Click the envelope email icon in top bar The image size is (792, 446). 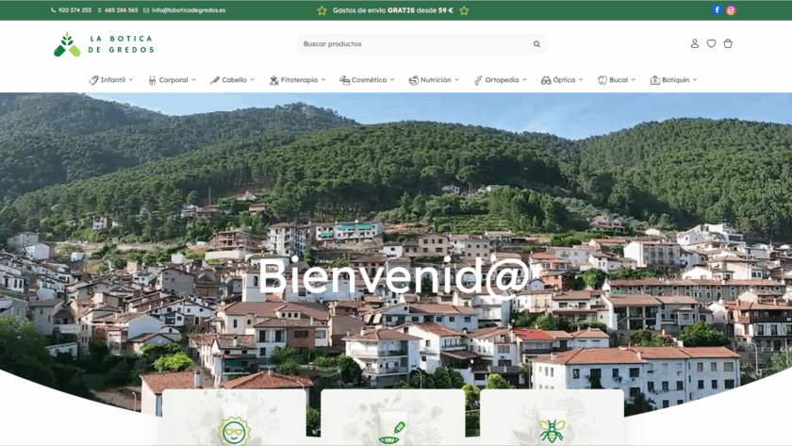click(x=146, y=10)
